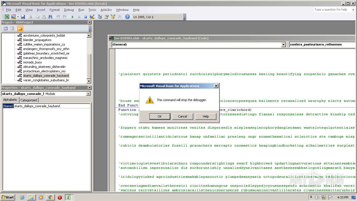Open the File menu
Image resolution: width=357 pixels, height=201 pixels.
tap(9, 10)
